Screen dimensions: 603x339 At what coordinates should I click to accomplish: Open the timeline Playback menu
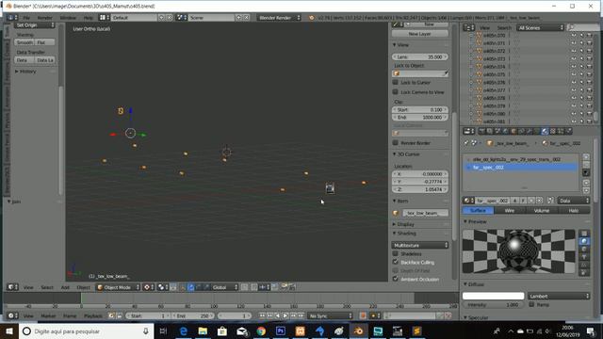pos(93,316)
